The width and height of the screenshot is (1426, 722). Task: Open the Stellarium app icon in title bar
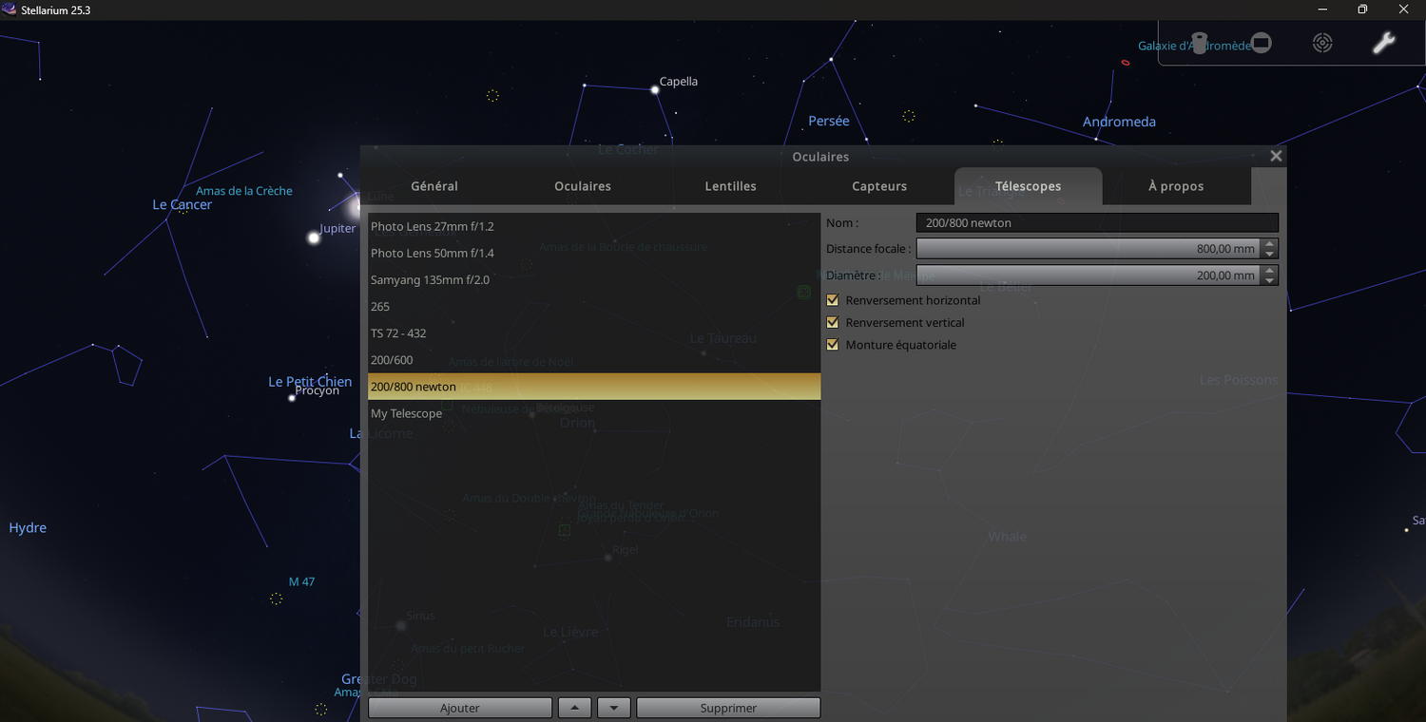click(10, 9)
